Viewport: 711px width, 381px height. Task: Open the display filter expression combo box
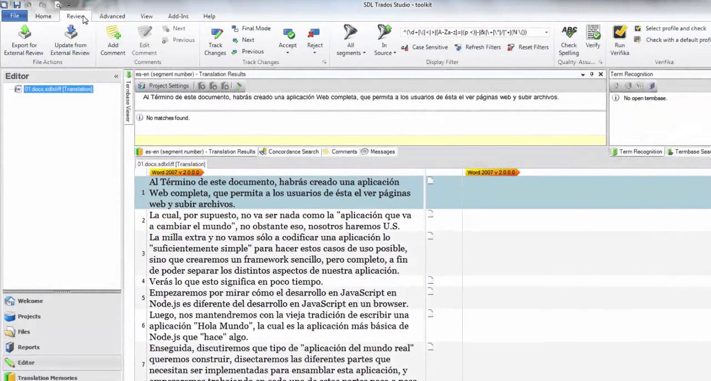point(475,32)
